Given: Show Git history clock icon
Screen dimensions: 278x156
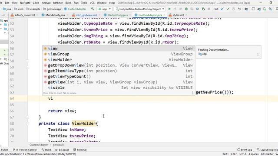Looking at the screenshot, I should tap(234, 9).
